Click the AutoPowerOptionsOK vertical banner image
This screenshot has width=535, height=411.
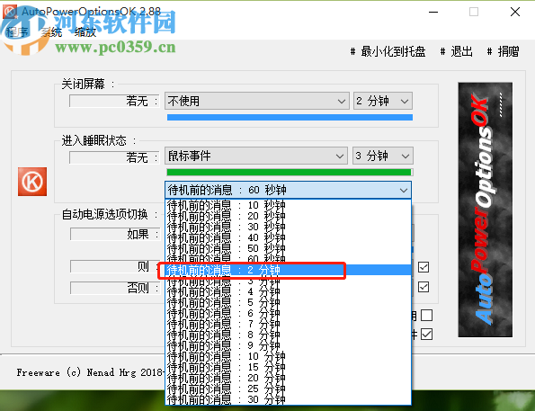[485, 210]
